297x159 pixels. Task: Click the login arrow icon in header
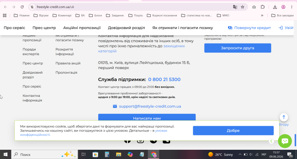(280, 28)
